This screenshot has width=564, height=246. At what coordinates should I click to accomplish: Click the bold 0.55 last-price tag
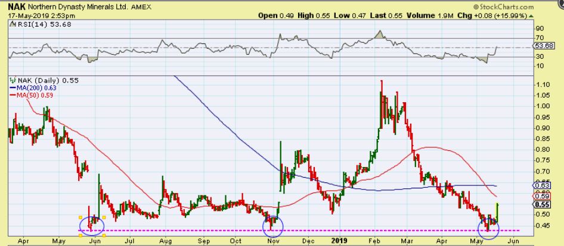click(x=542, y=205)
